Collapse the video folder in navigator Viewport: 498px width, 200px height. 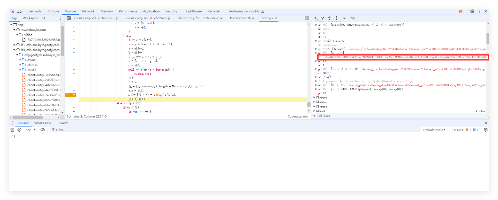(x=17, y=35)
